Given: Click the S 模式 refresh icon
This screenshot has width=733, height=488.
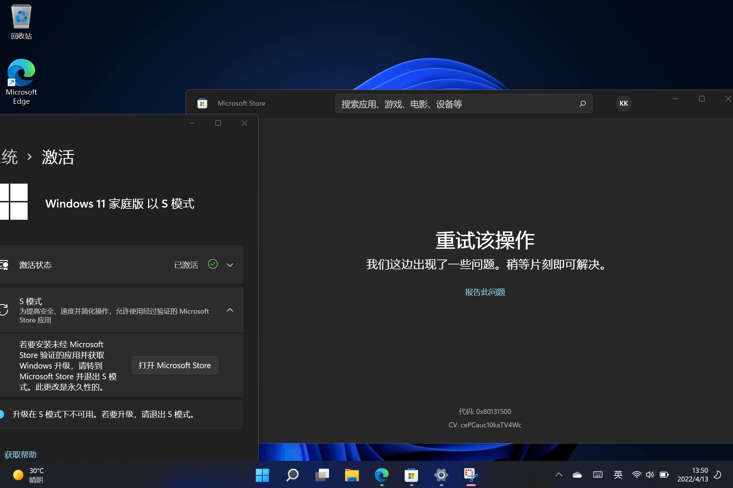Looking at the screenshot, I should point(4,309).
